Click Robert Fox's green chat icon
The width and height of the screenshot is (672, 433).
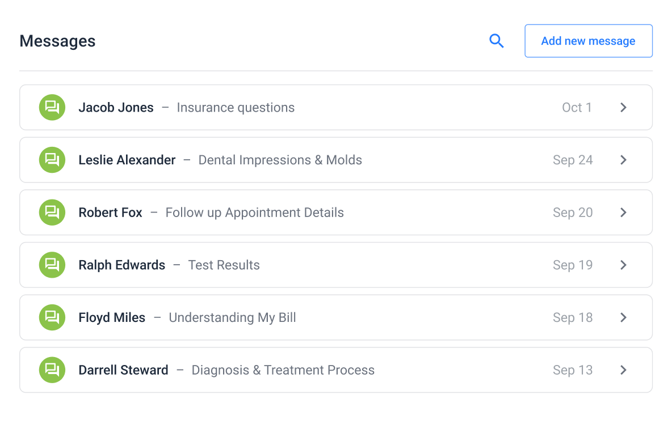pos(52,213)
